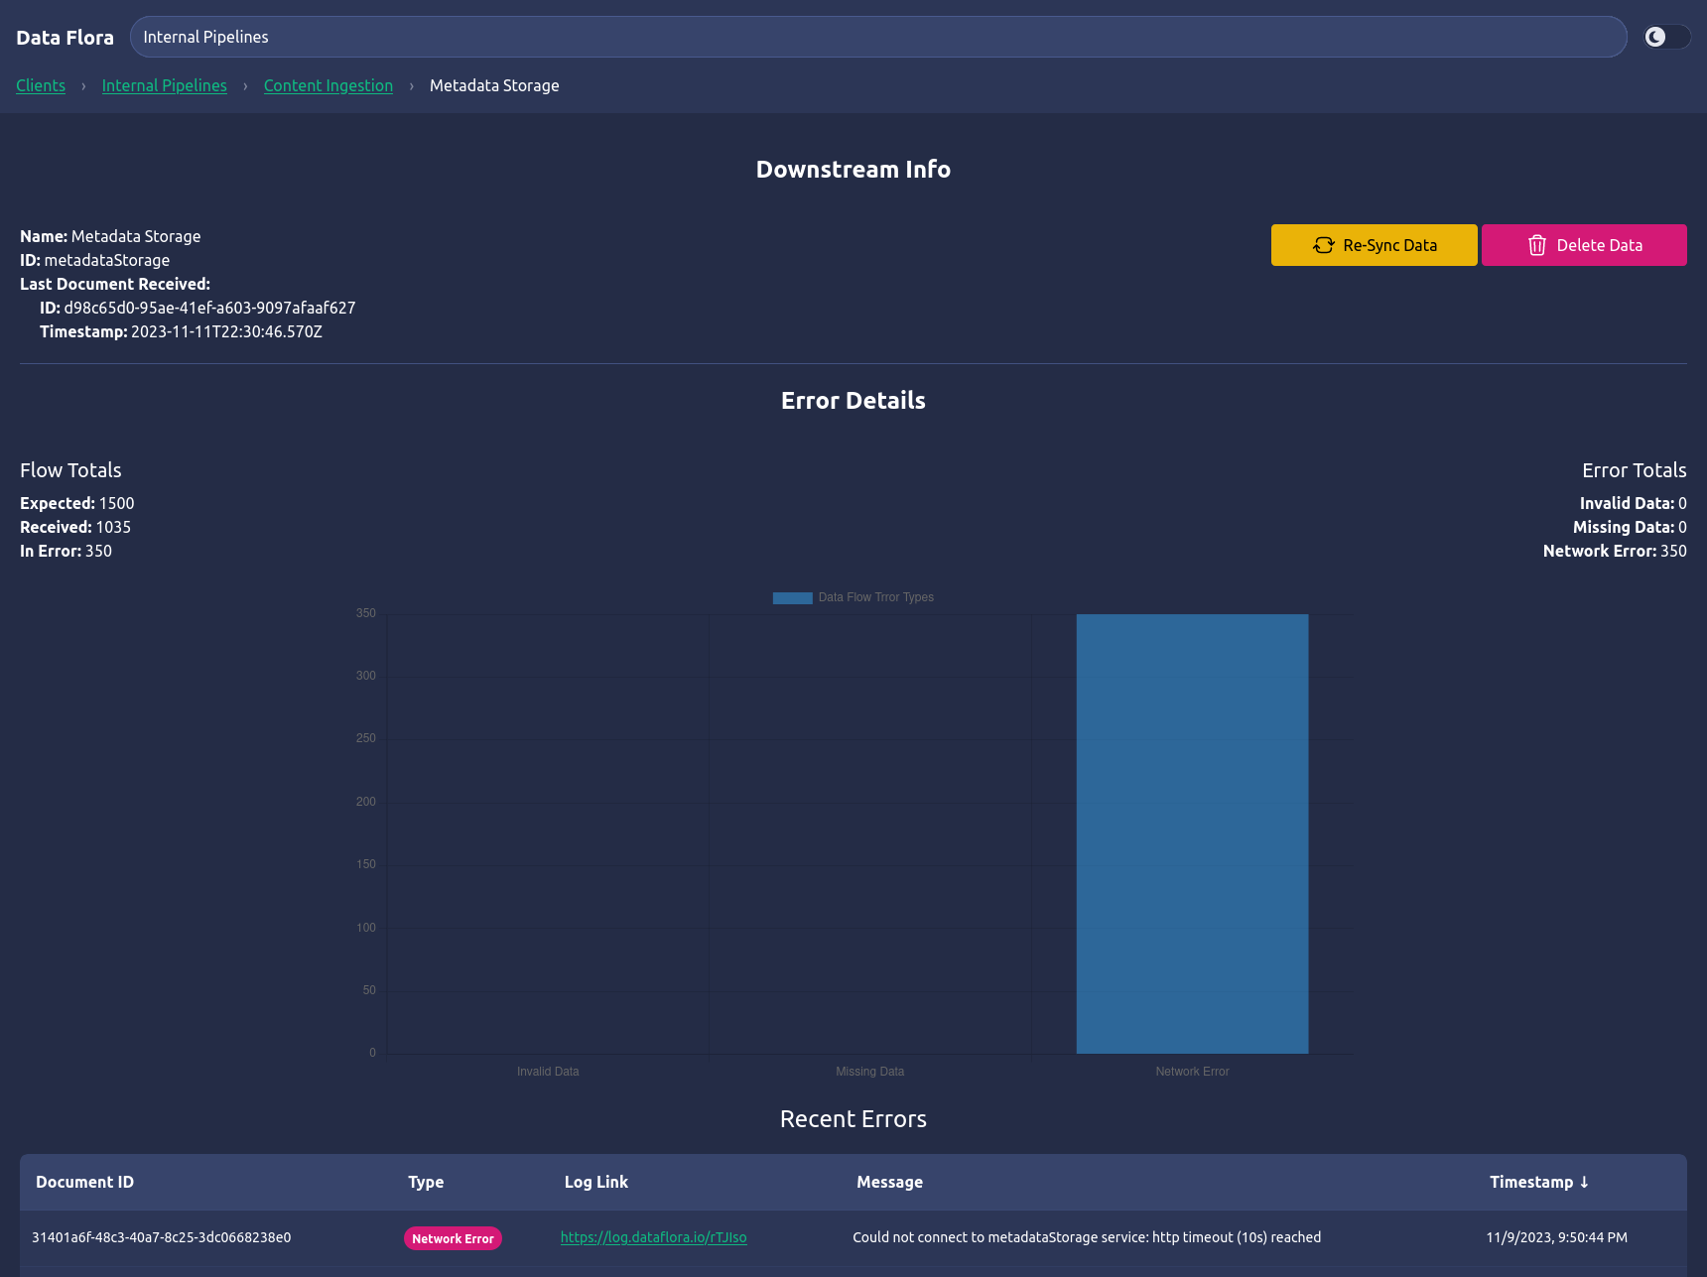The height and width of the screenshot is (1277, 1707).
Task: Click the Message column header
Action: click(x=890, y=1182)
